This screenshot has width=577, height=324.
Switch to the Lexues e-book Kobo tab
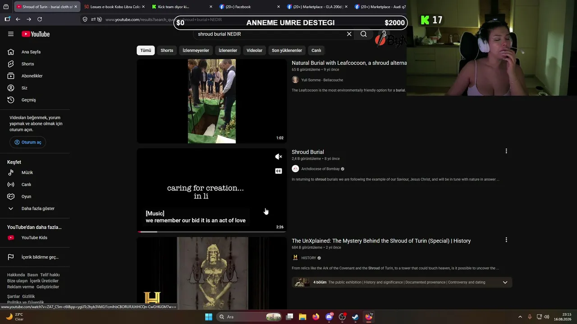[112, 7]
